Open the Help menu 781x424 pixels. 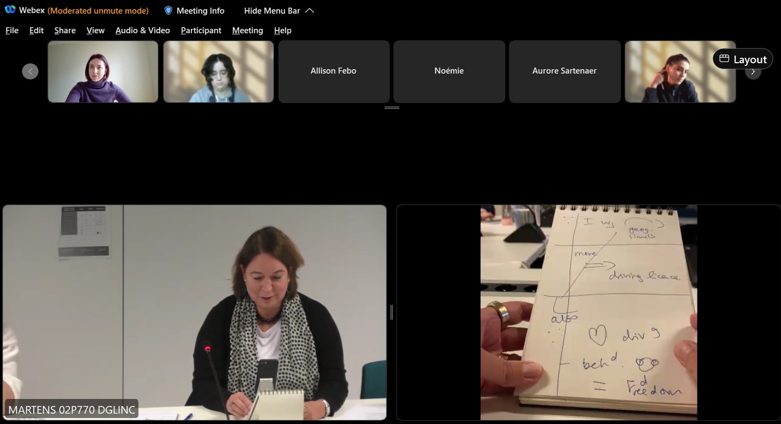(x=282, y=31)
